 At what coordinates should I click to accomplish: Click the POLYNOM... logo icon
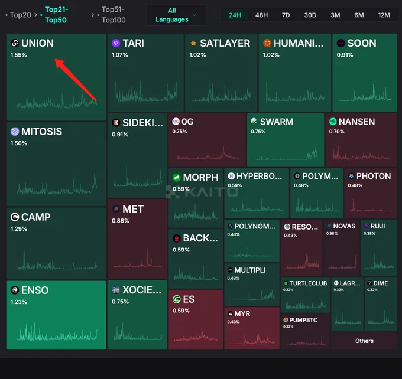[x=230, y=226]
